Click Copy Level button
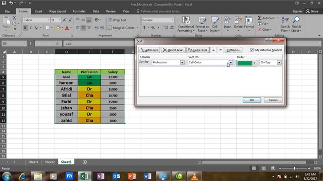 coord(198,50)
